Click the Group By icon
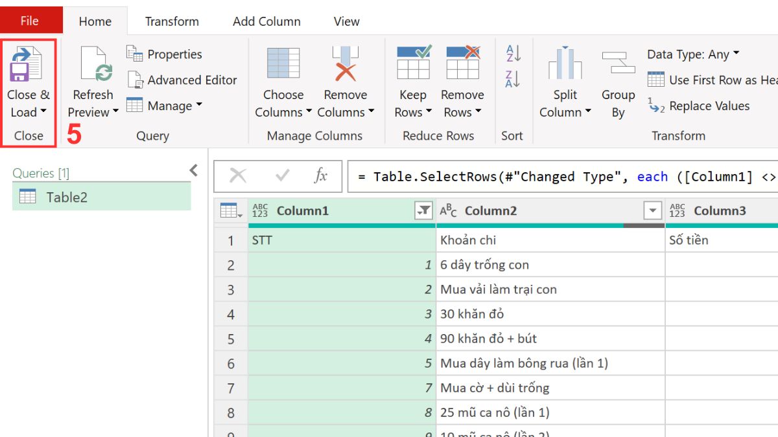 click(619, 63)
